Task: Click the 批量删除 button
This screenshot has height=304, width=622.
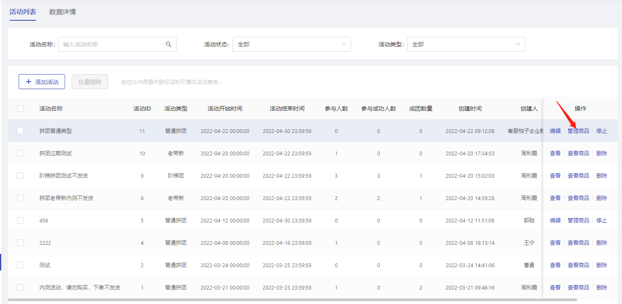Action: point(90,82)
